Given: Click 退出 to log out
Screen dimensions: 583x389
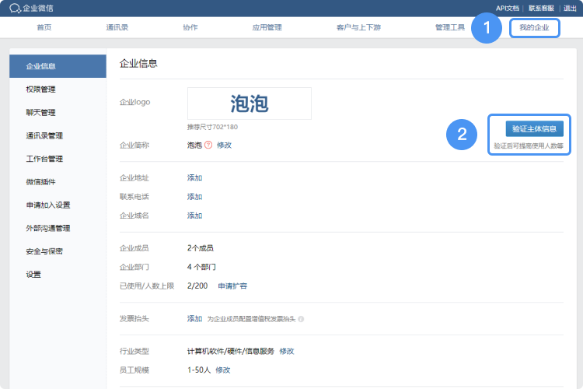Looking at the screenshot, I should point(570,8).
